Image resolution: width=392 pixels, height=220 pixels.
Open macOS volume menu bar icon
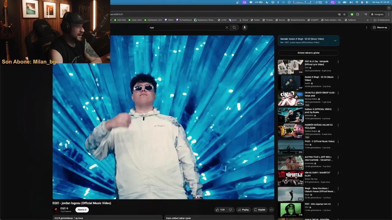pos(351,2)
